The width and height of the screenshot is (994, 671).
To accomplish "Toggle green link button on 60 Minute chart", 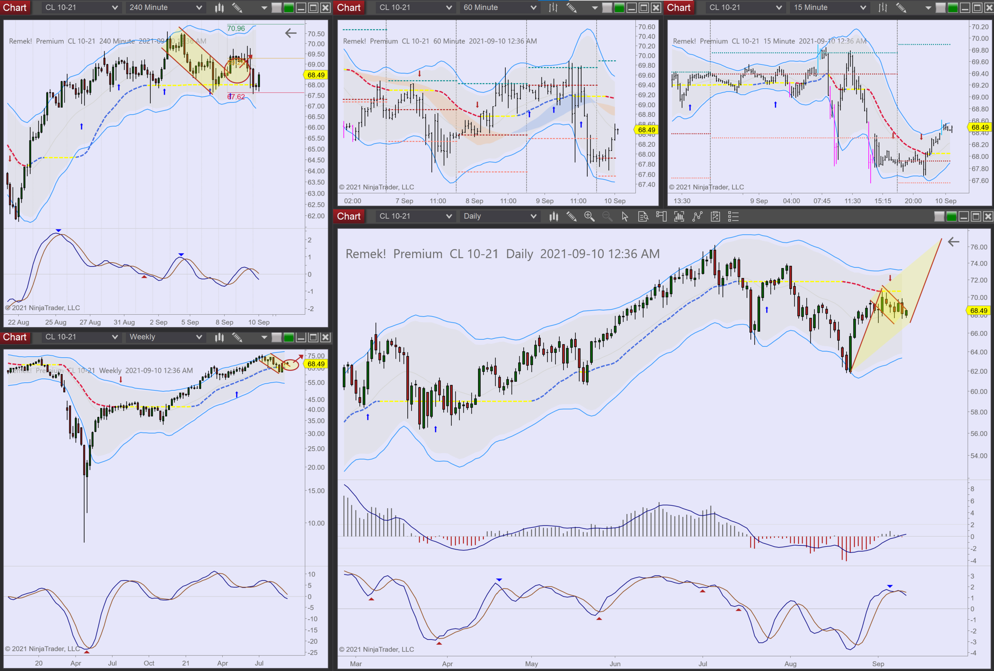I will click(x=619, y=8).
